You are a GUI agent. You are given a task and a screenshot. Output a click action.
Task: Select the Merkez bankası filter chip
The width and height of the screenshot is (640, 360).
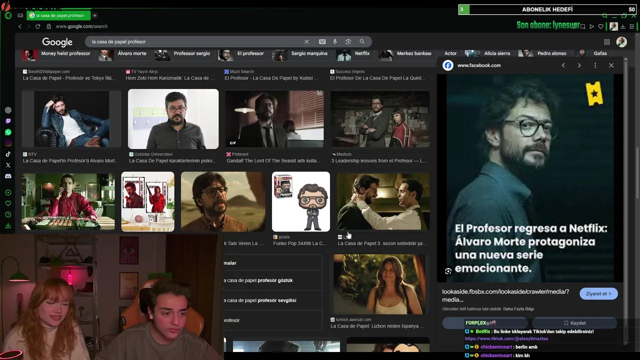[405, 54]
